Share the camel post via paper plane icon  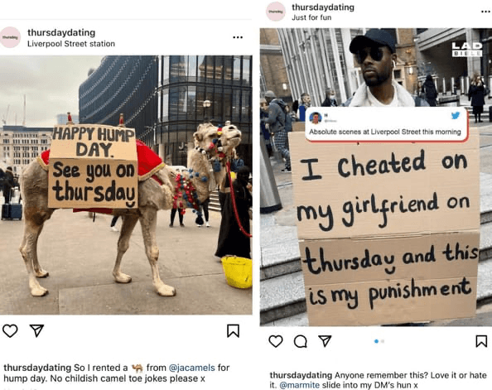(x=36, y=330)
